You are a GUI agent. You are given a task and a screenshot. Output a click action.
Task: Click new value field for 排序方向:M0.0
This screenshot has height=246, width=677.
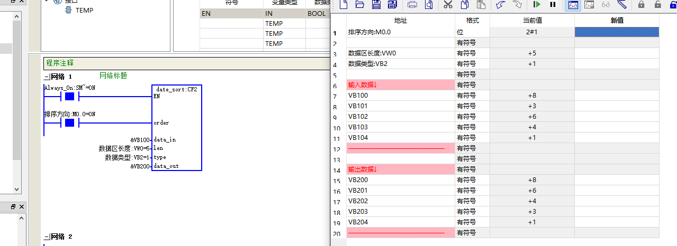pos(617,32)
